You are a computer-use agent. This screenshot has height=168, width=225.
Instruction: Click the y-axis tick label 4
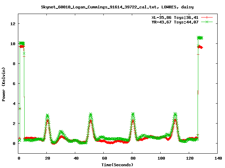14,104
